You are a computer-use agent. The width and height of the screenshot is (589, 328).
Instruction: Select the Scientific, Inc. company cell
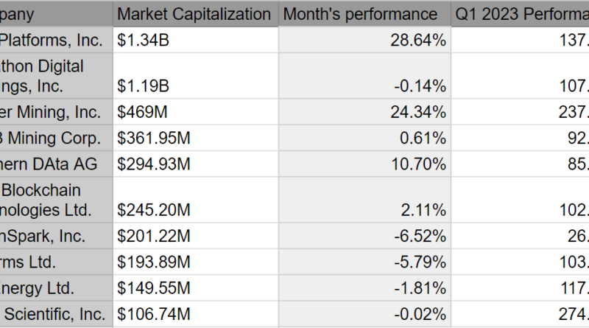(x=57, y=314)
